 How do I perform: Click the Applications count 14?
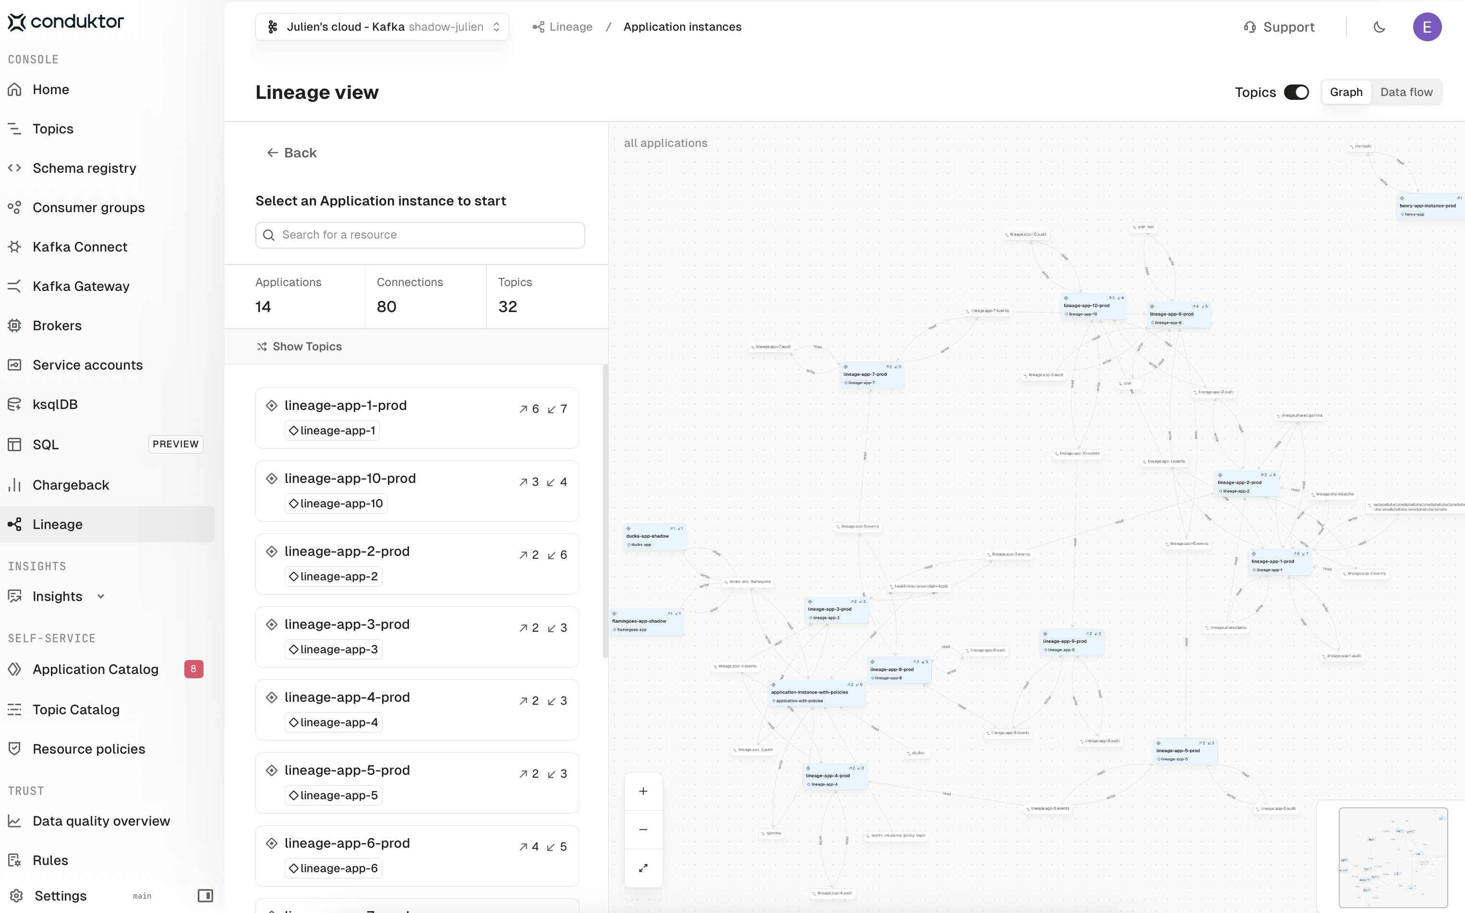[x=264, y=307]
